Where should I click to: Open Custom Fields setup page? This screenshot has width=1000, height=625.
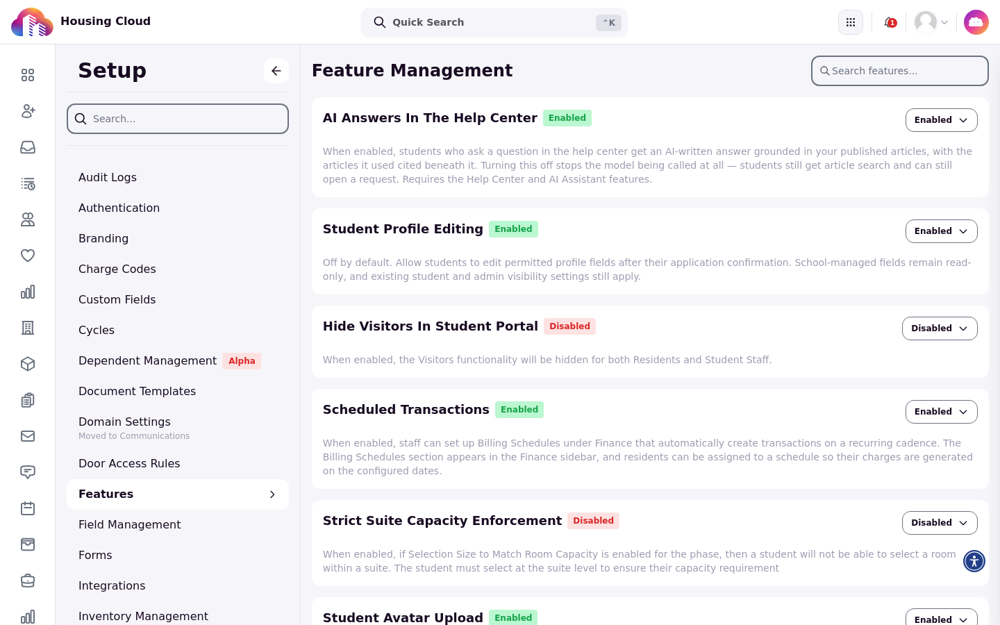(x=117, y=300)
